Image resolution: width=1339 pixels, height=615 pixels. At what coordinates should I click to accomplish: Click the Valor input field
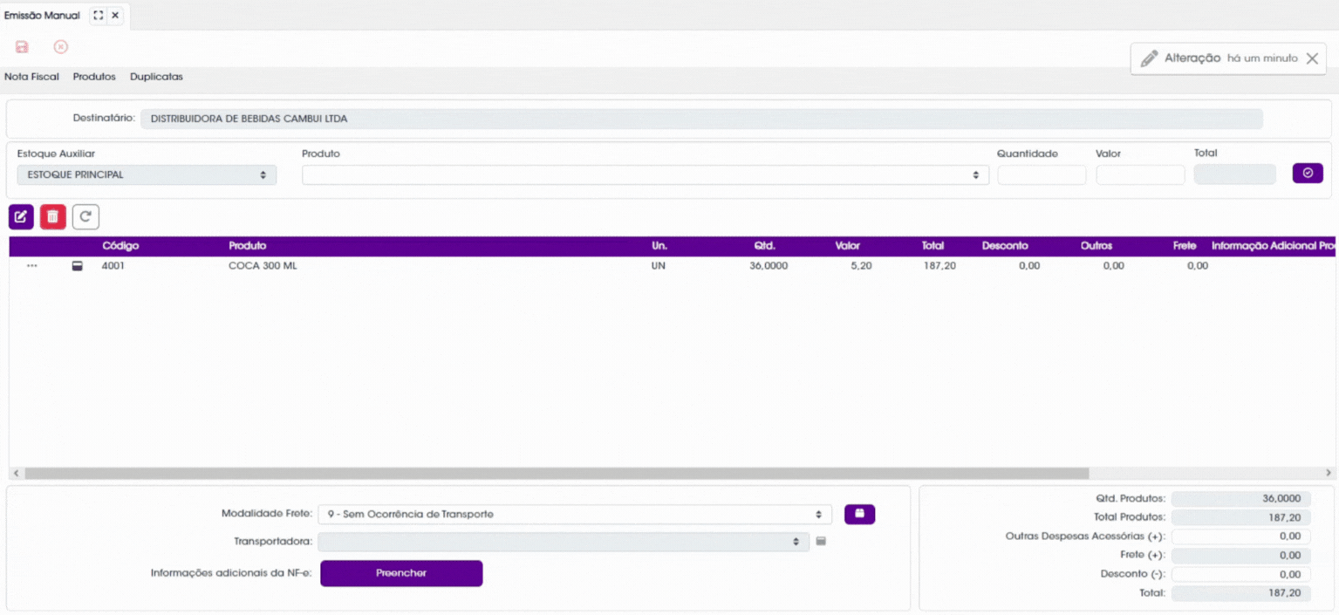click(1140, 174)
